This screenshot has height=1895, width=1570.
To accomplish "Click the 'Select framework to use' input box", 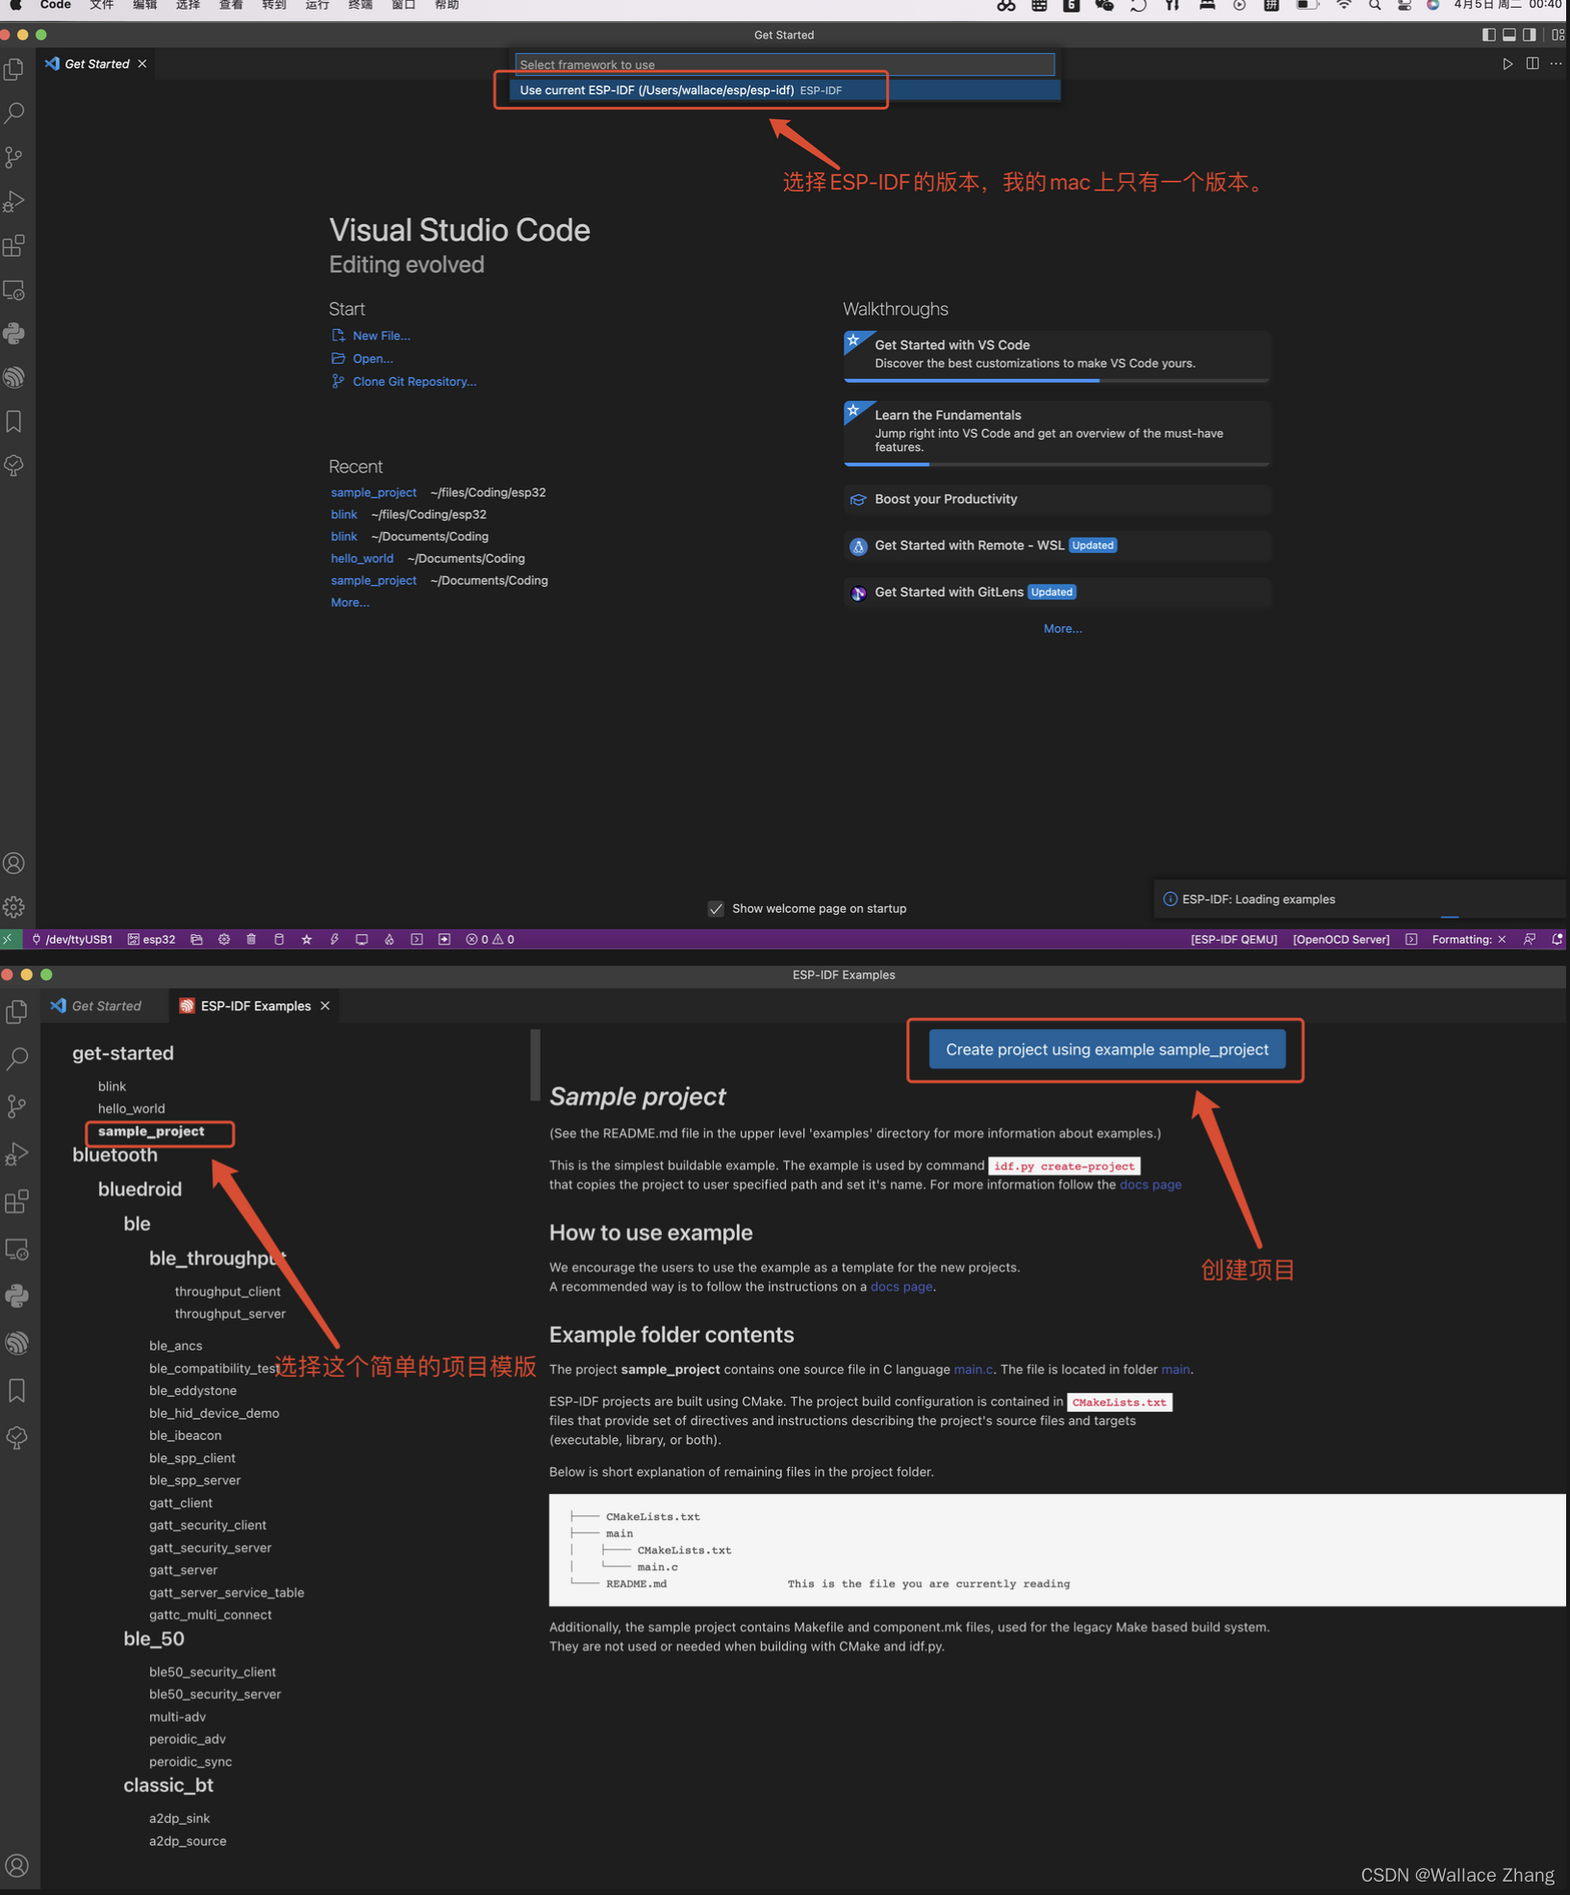I will (785, 64).
